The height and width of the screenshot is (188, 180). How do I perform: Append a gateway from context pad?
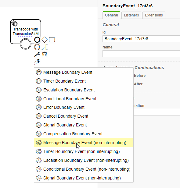(45, 40)
